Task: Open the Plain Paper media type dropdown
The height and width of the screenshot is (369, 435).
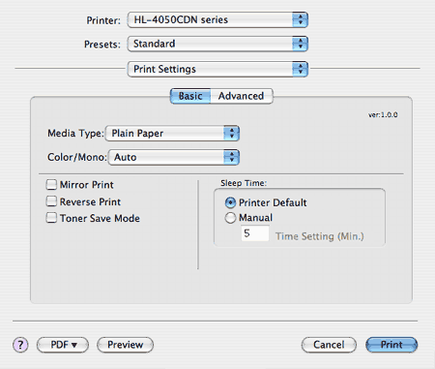Action: click(172, 134)
